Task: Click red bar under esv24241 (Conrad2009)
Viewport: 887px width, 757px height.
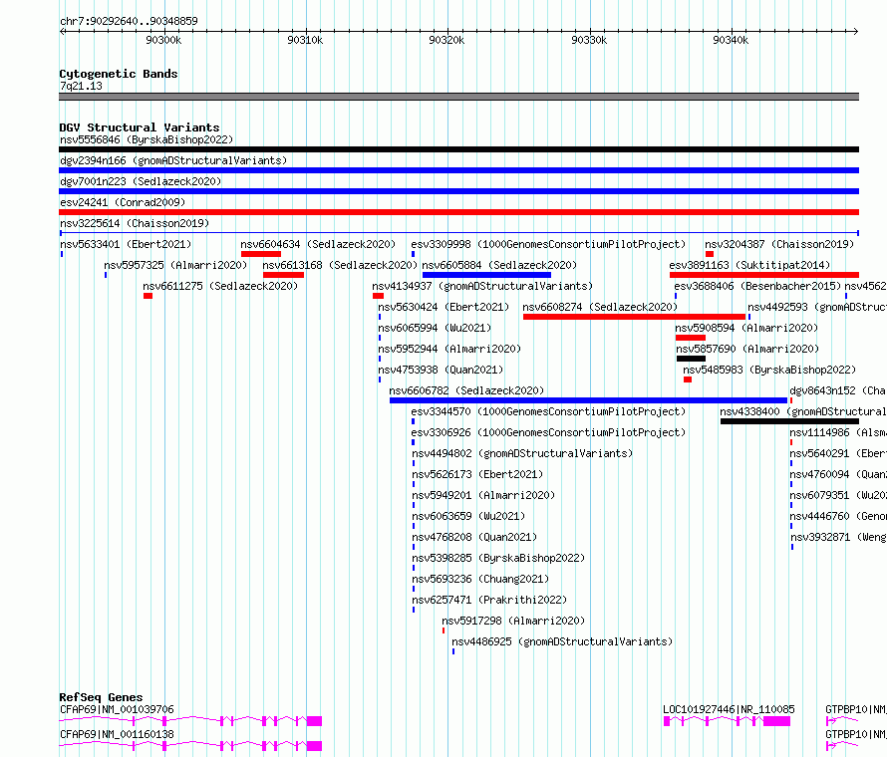Action: pyautogui.click(x=458, y=212)
